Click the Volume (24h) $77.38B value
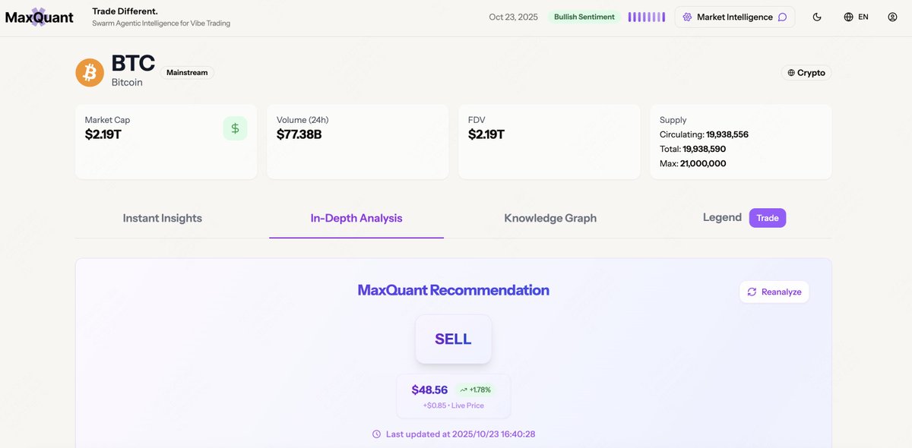Viewport: 912px width, 448px height. (299, 134)
